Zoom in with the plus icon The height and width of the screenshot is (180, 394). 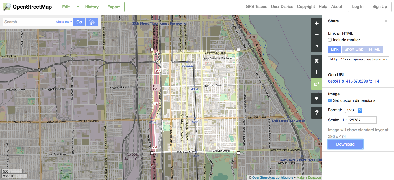317,23
